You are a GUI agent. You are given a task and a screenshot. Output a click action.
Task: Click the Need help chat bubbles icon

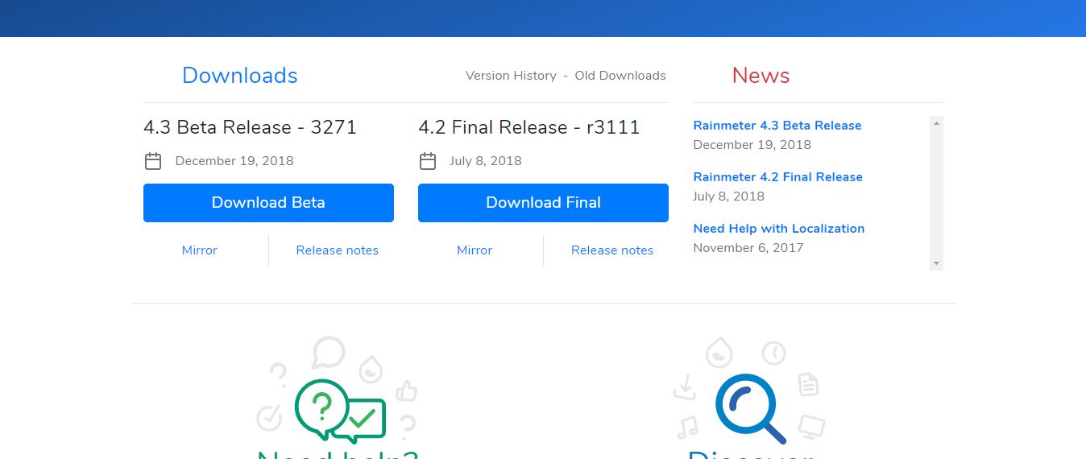point(340,411)
